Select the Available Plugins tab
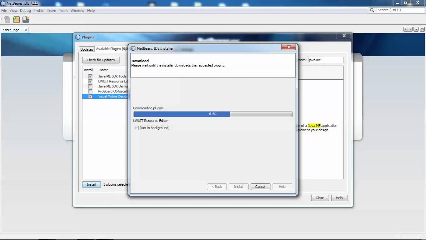This screenshot has height=240, width=426. [x=111, y=49]
